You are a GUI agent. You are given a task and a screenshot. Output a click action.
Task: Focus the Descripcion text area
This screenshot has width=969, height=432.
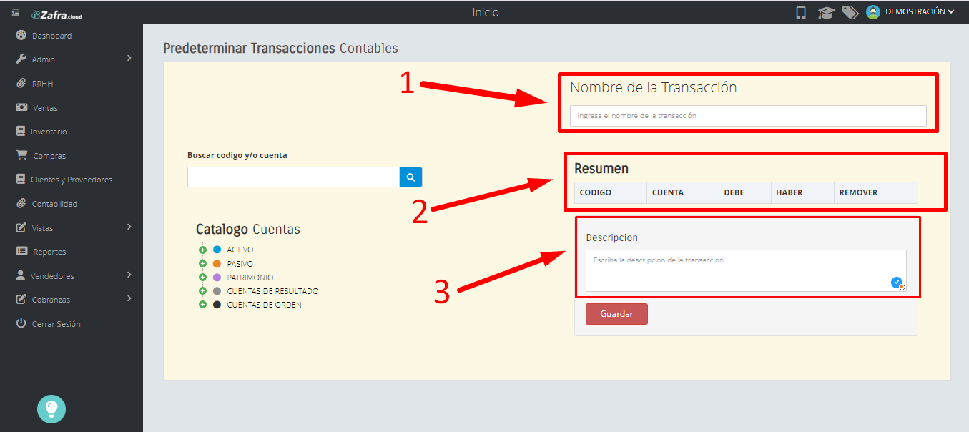click(746, 270)
